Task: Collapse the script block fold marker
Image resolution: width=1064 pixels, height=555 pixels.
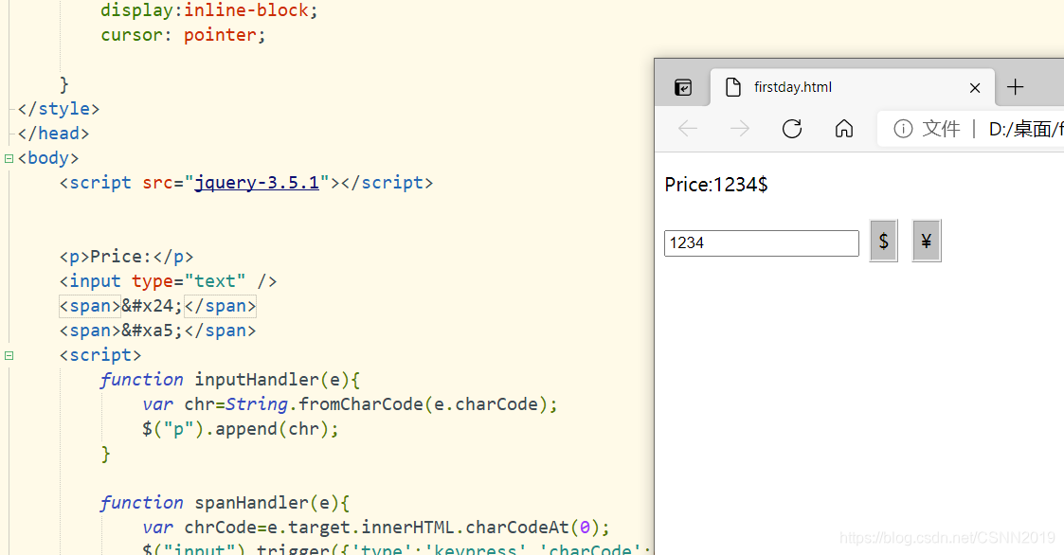Action: [9, 355]
